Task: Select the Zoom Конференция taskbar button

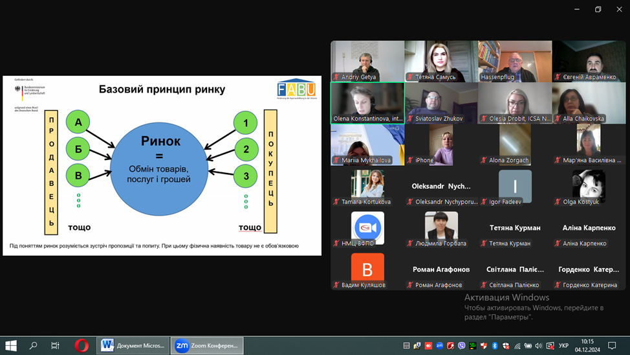Action: (207, 346)
